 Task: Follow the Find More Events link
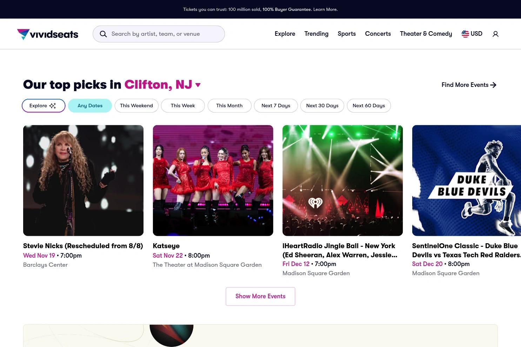[469, 85]
